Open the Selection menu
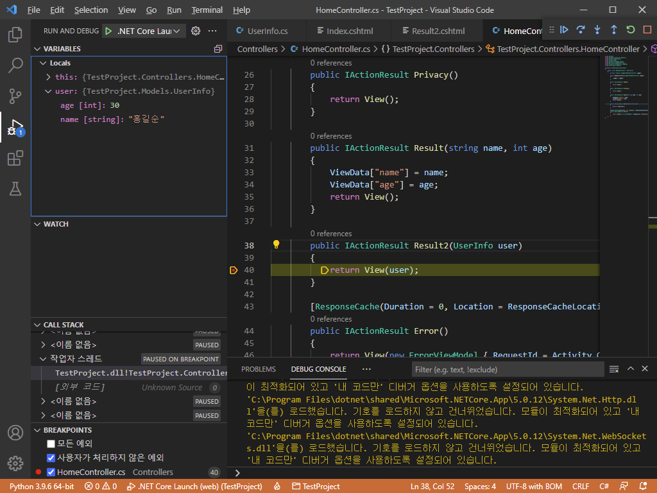Screen dimensions: 657x493 [91, 10]
